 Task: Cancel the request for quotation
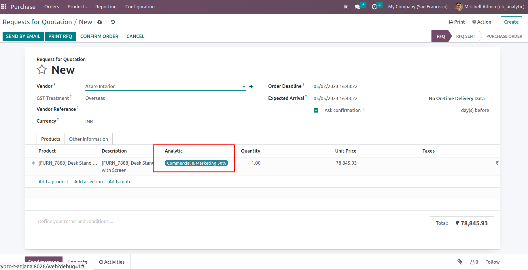tap(135, 36)
